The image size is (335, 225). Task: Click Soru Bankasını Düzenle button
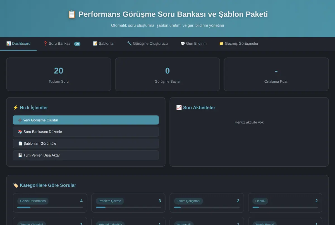(86, 132)
